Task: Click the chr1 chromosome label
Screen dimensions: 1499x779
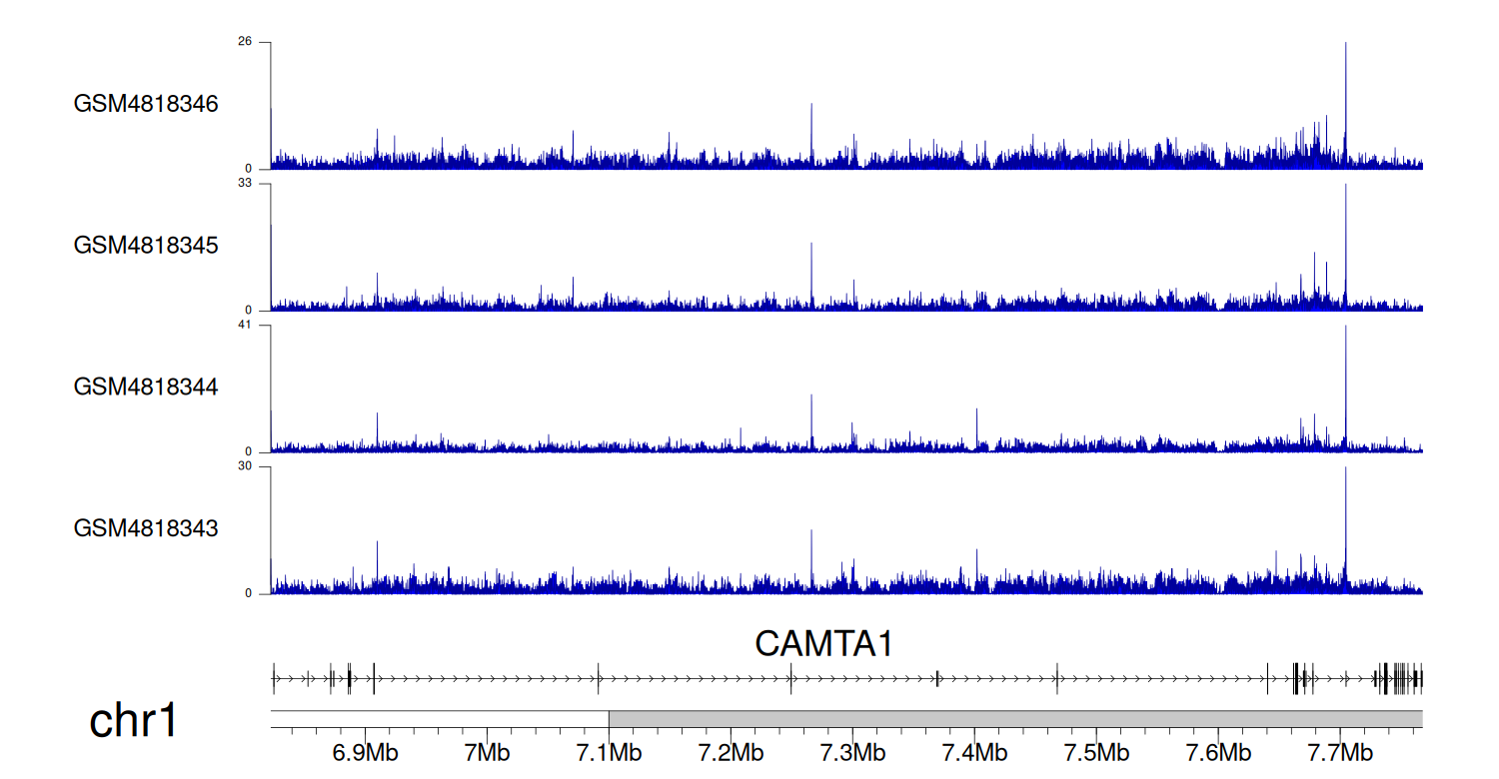Action: pos(133,720)
